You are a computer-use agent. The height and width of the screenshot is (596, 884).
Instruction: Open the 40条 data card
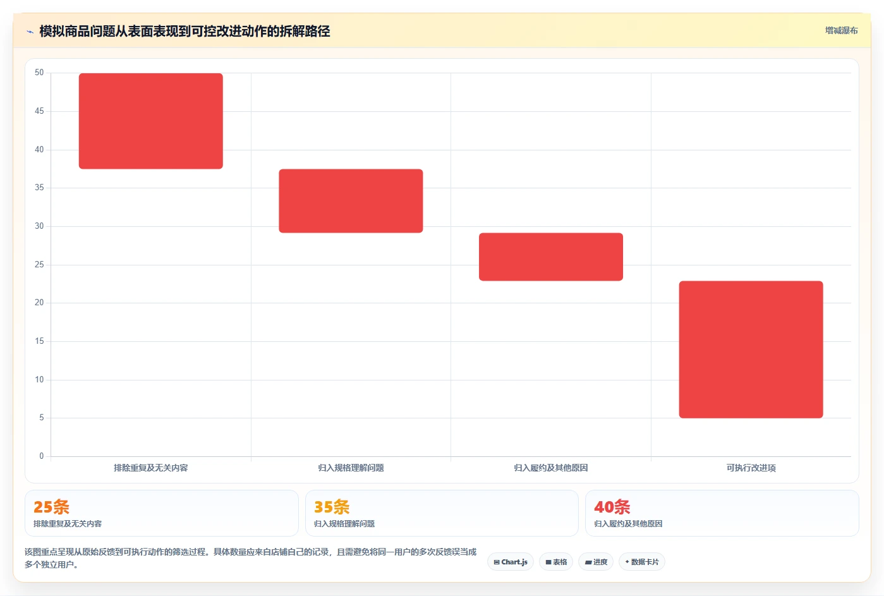[722, 513]
